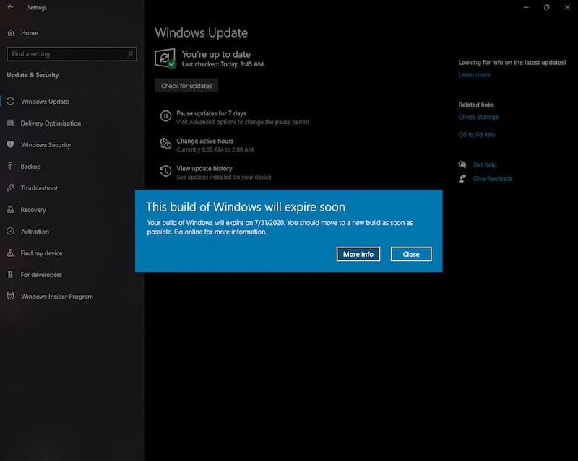This screenshot has height=461, width=578.
Task: Close the build expiry dialog
Action: pyautogui.click(x=411, y=254)
